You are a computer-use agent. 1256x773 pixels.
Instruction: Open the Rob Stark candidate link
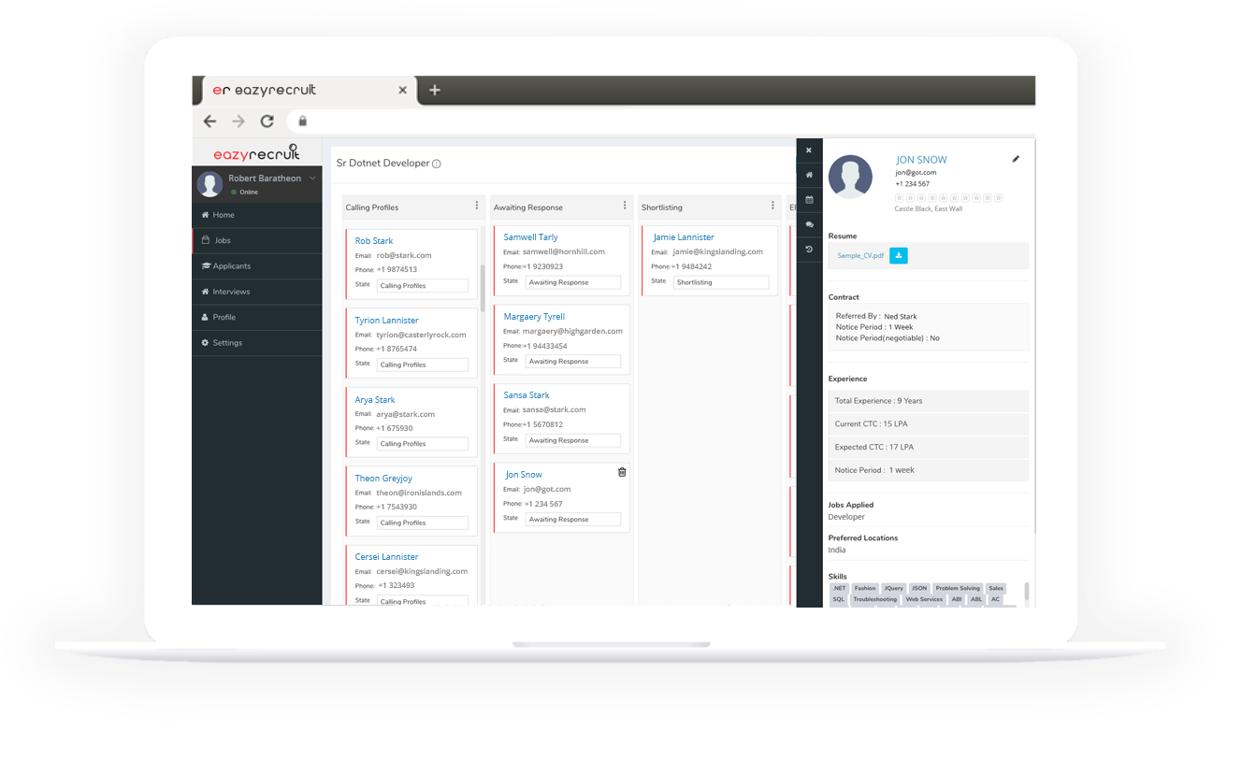(374, 241)
